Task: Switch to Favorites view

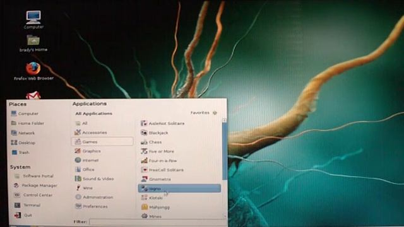Action: coord(203,113)
